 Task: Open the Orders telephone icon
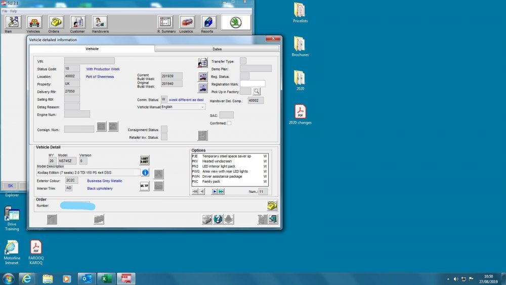[56, 22]
